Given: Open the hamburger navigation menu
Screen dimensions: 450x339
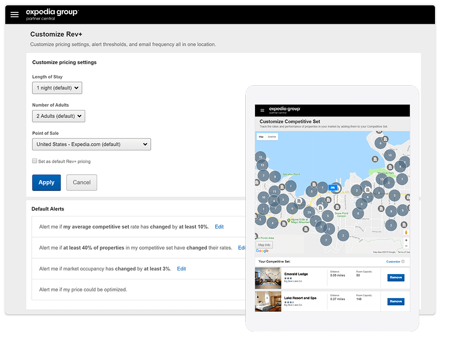Looking at the screenshot, I should [15, 14].
